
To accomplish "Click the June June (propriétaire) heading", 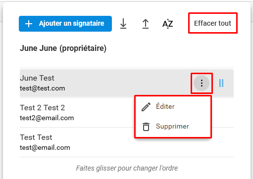I will pyautogui.click(x=63, y=48).
